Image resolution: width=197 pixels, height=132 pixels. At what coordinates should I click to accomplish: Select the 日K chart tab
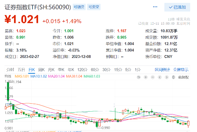coord(32,70)
